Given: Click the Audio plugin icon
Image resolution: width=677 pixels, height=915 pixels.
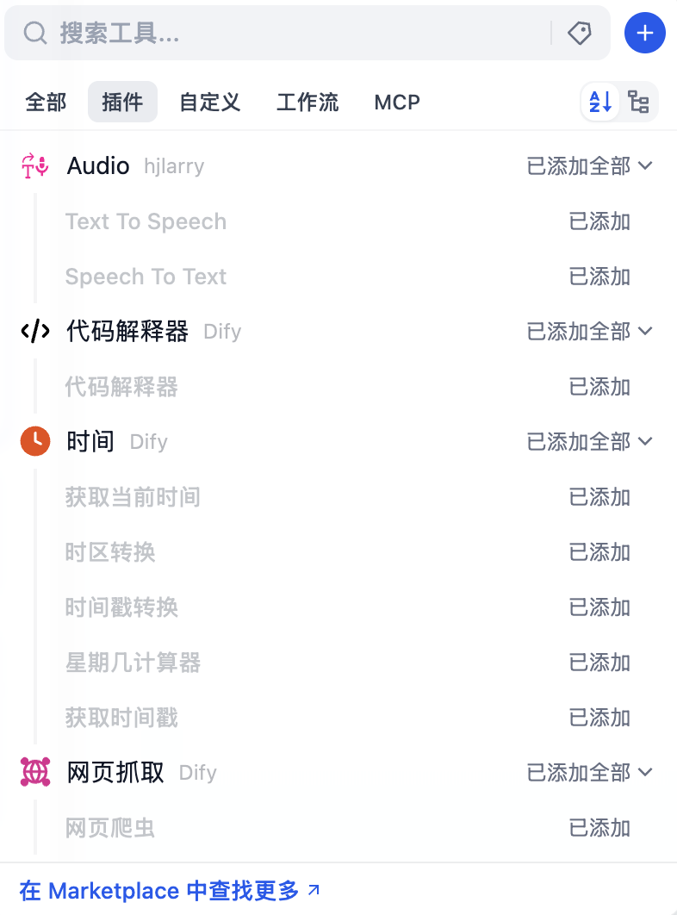Looking at the screenshot, I should click(x=35, y=165).
